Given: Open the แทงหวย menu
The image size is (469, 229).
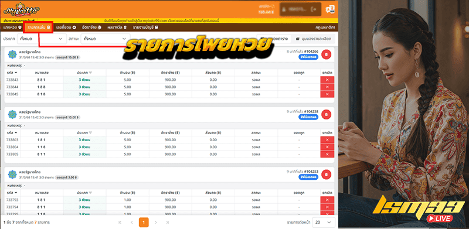Looking at the screenshot, I should tap(12, 27).
